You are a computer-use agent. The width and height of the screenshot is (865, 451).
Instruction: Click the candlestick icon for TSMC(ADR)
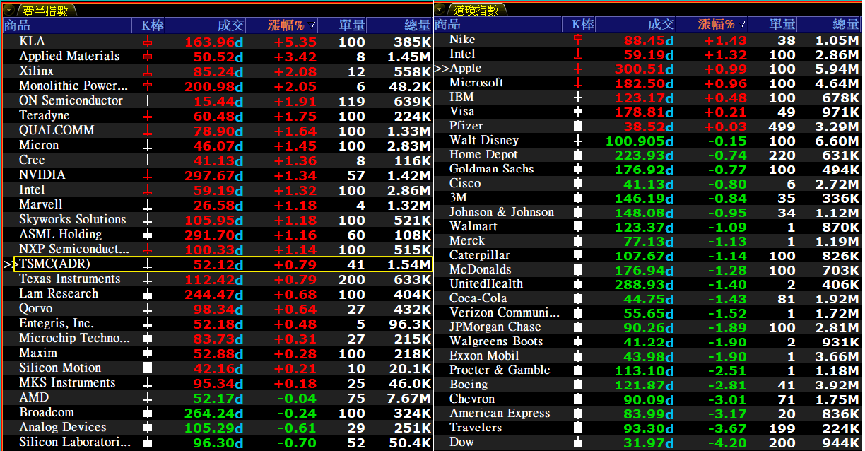148,264
